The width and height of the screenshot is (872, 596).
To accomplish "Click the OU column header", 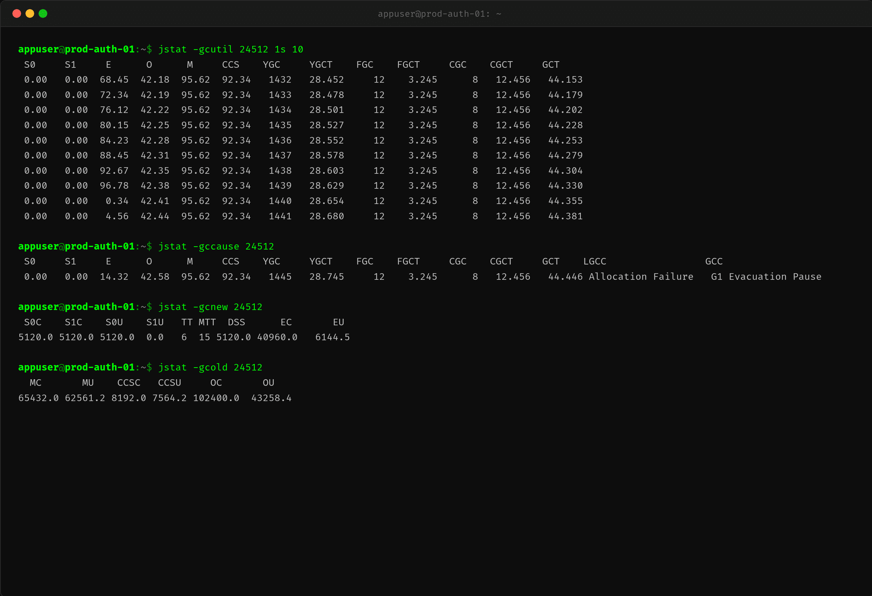I will tap(268, 383).
